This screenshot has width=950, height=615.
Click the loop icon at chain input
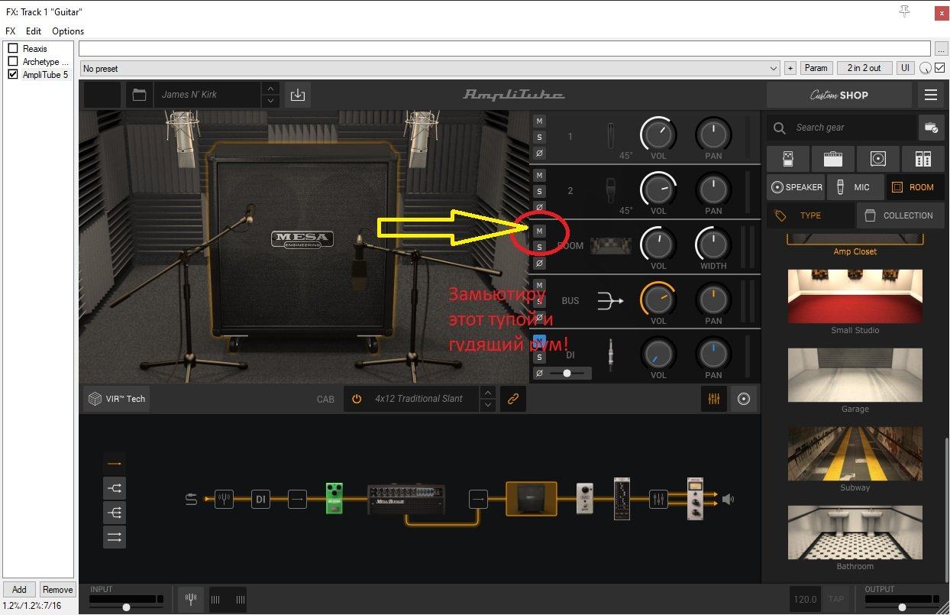point(191,500)
